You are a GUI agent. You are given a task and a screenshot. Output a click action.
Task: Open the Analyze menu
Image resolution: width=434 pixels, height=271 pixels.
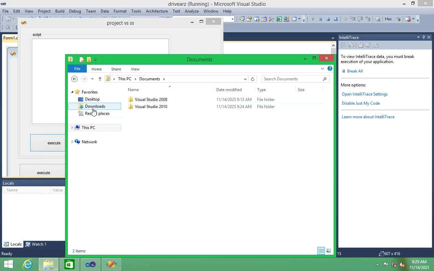click(x=192, y=11)
